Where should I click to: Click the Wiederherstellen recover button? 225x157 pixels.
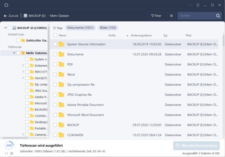click(x=196, y=145)
